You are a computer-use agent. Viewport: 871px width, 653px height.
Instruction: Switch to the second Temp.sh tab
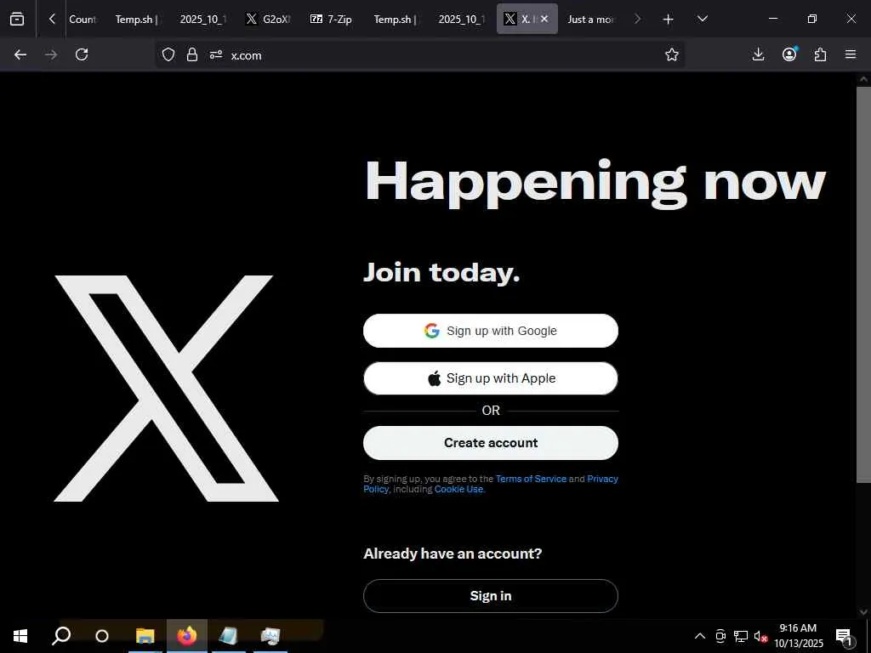pos(395,20)
